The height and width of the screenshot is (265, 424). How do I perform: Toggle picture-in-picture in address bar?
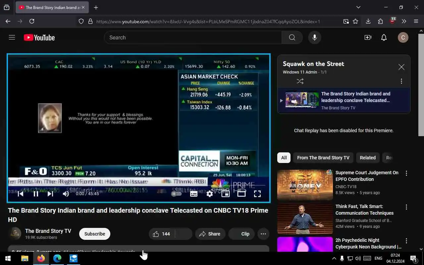346,21
